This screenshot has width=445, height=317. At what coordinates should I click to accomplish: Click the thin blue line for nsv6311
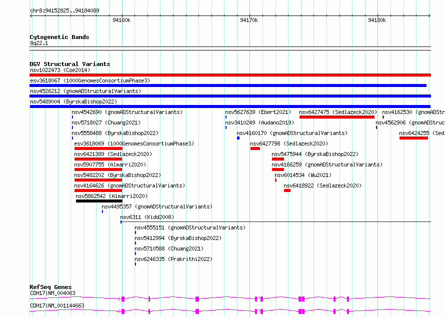275,221
